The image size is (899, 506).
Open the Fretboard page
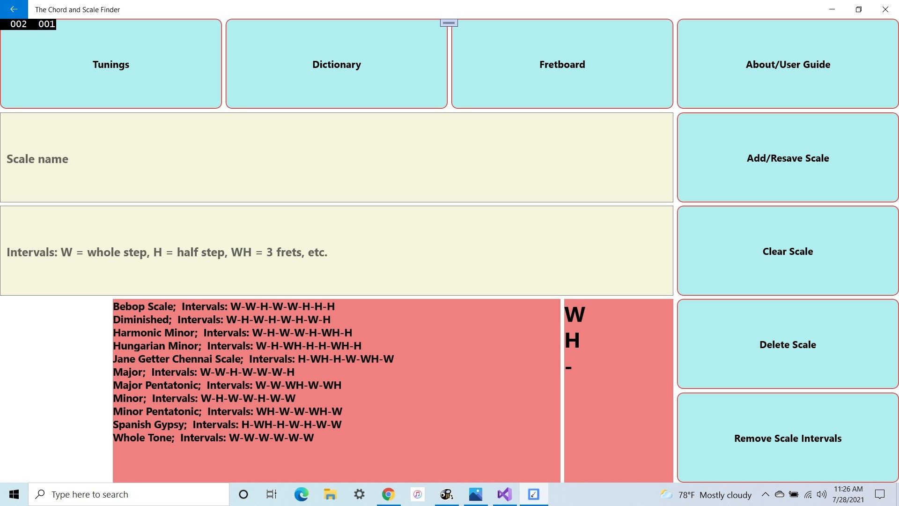point(562,64)
